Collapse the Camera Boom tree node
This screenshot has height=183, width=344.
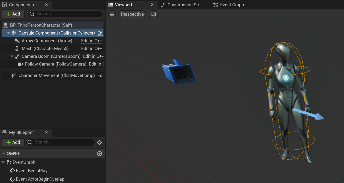(x=12, y=56)
